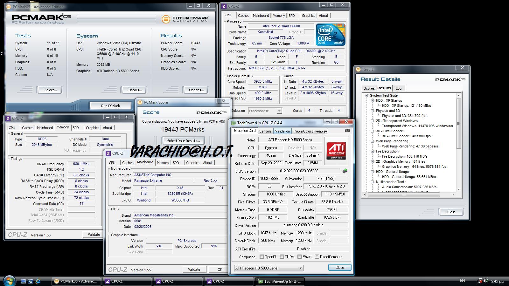The height and width of the screenshot is (286, 509).
Task: Click Validate in the CPU-Z Mainboard window
Action: pos(194,269)
